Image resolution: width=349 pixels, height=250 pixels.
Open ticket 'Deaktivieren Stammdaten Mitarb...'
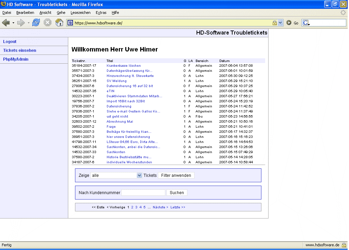134,96
